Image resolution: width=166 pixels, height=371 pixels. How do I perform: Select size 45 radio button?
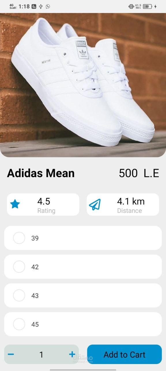[19, 324]
